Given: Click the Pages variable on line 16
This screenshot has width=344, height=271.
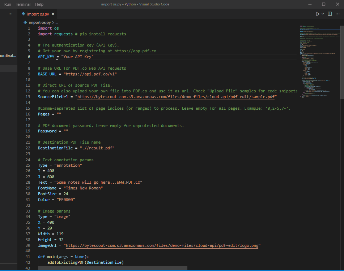Looking at the screenshot, I should [44, 114].
